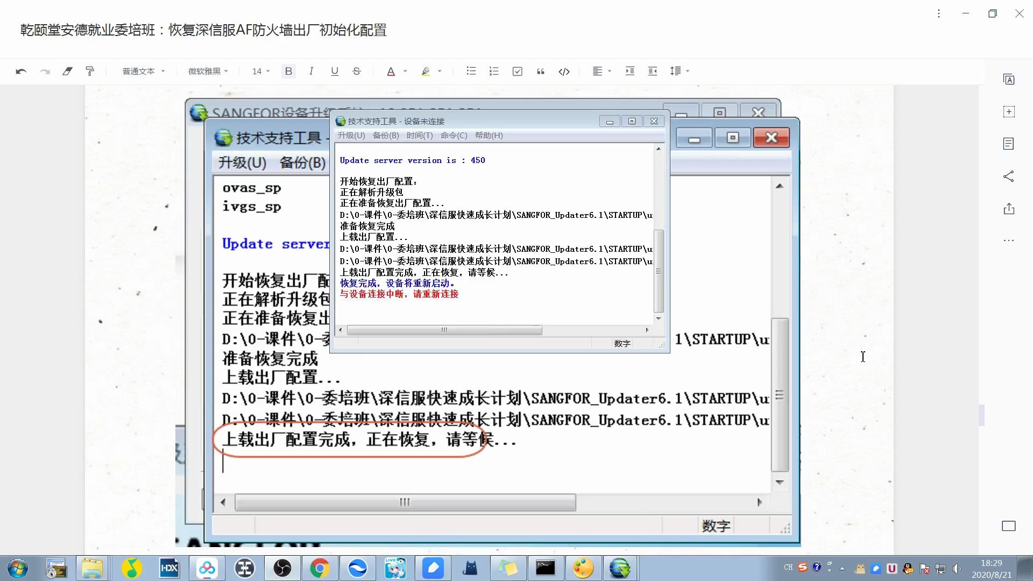Open 命令(C) menu in small tool window
Image resolution: width=1033 pixels, height=581 pixels.
coord(454,136)
